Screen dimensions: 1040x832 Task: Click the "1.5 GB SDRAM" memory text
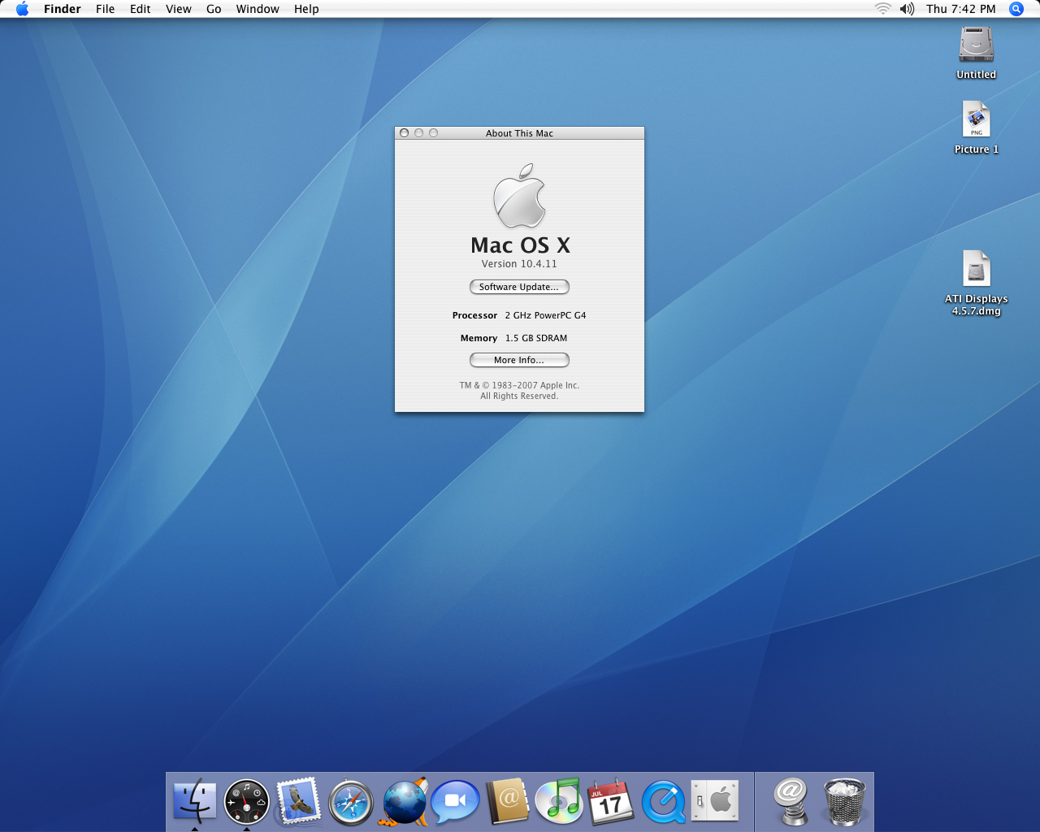(x=536, y=338)
